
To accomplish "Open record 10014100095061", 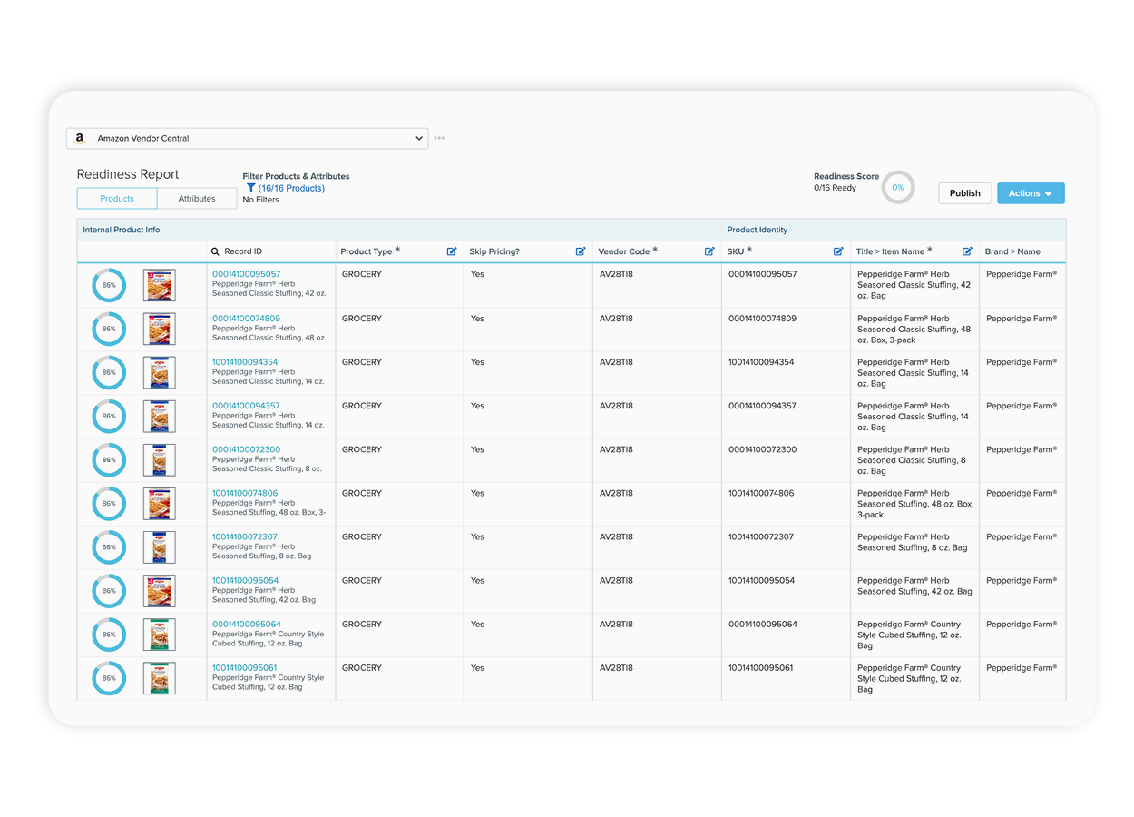I will point(245,668).
